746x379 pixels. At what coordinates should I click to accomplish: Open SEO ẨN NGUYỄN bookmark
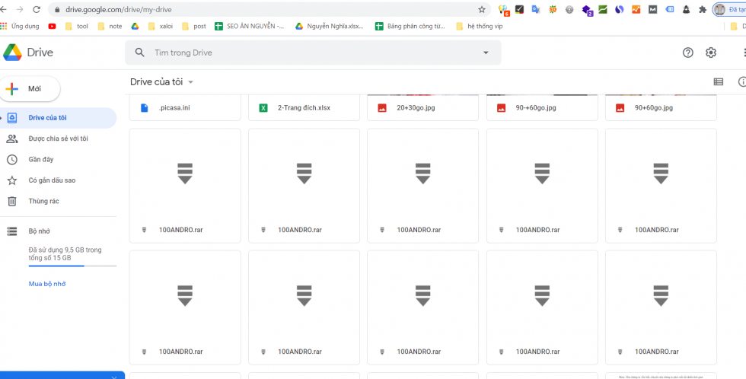250,27
